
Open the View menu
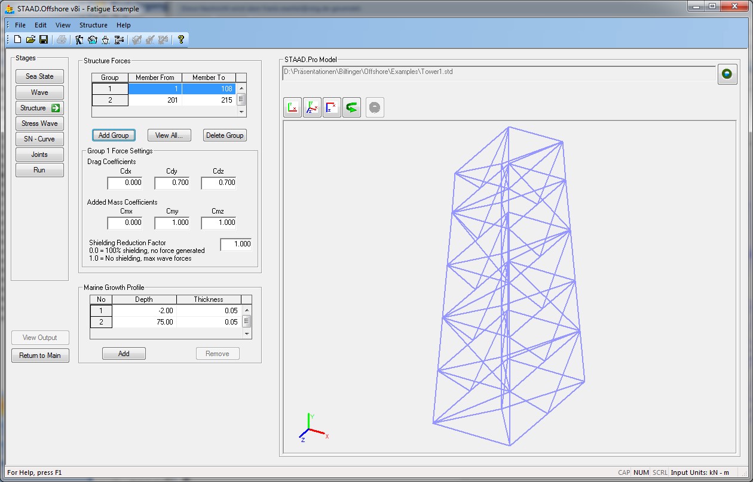point(63,25)
